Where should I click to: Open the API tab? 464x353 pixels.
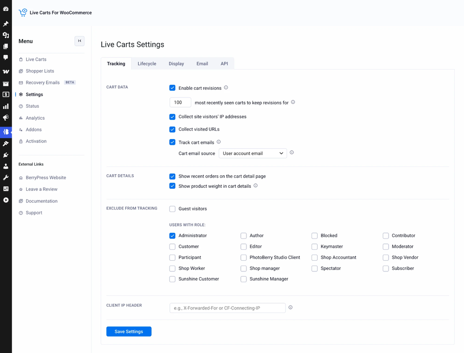pyautogui.click(x=224, y=64)
